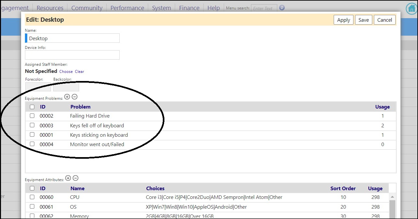The width and height of the screenshot is (418, 219).
Task: Add a new equipment problem with plus icon
Action: click(x=67, y=97)
